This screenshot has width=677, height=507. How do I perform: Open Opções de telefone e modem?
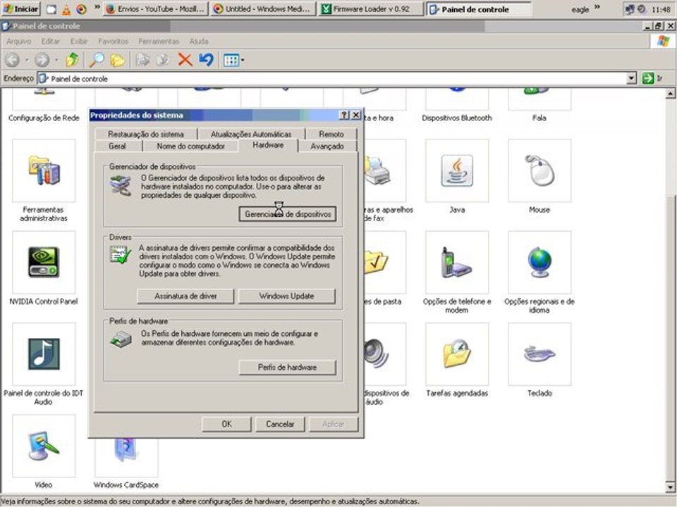click(x=457, y=262)
